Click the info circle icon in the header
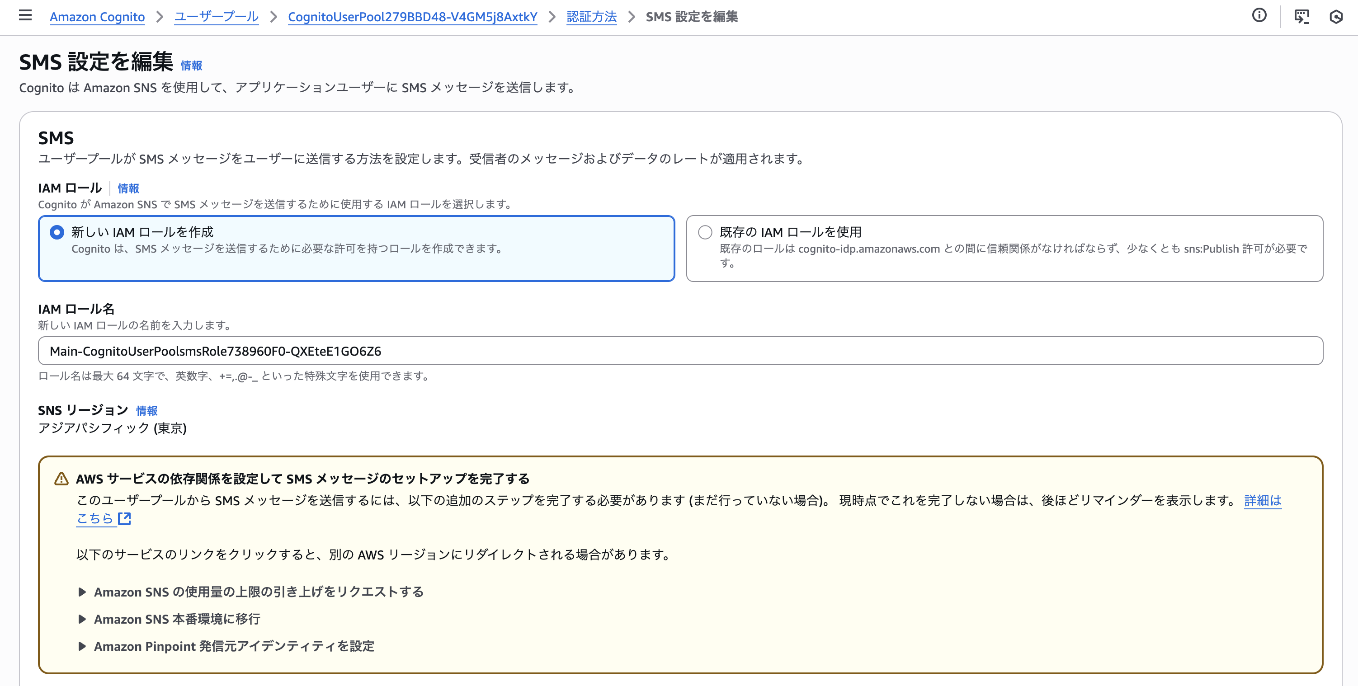This screenshot has height=686, width=1358. click(x=1259, y=16)
